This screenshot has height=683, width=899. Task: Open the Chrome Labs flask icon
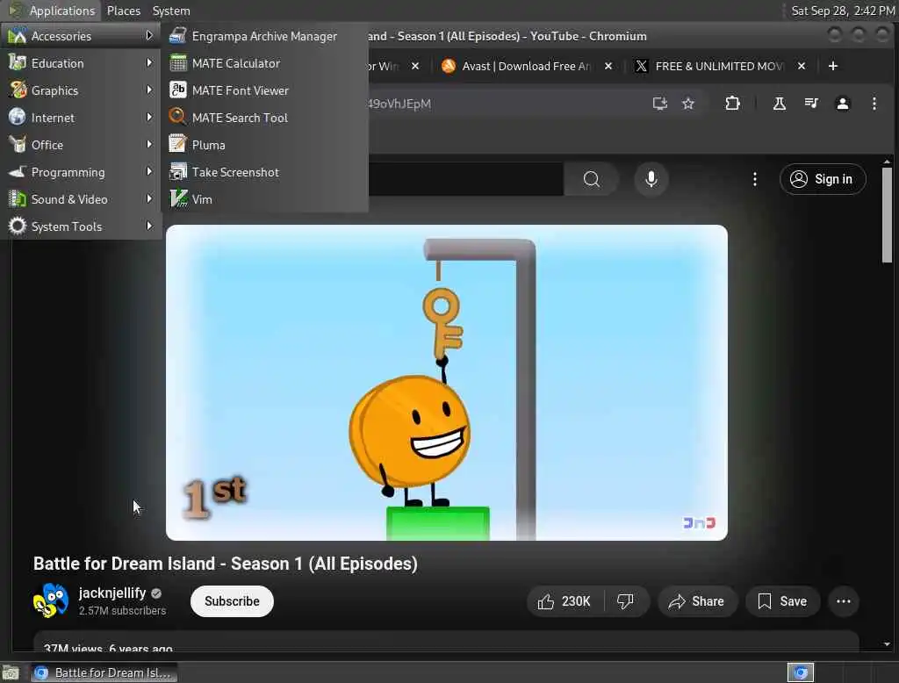pyautogui.click(x=780, y=104)
